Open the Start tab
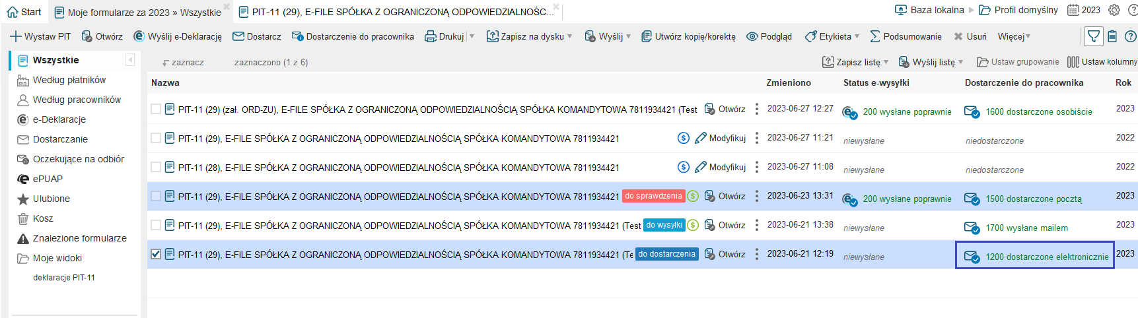The width and height of the screenshot is (1138, 318). (24, 12)
